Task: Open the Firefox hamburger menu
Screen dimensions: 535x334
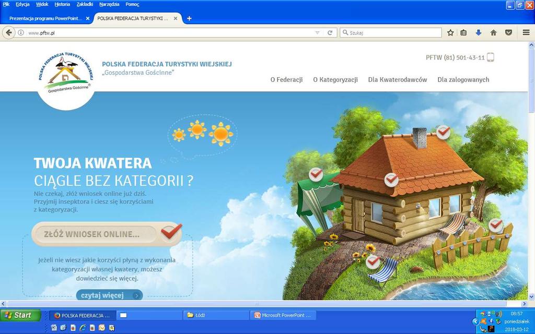Action: click(526, 33)
